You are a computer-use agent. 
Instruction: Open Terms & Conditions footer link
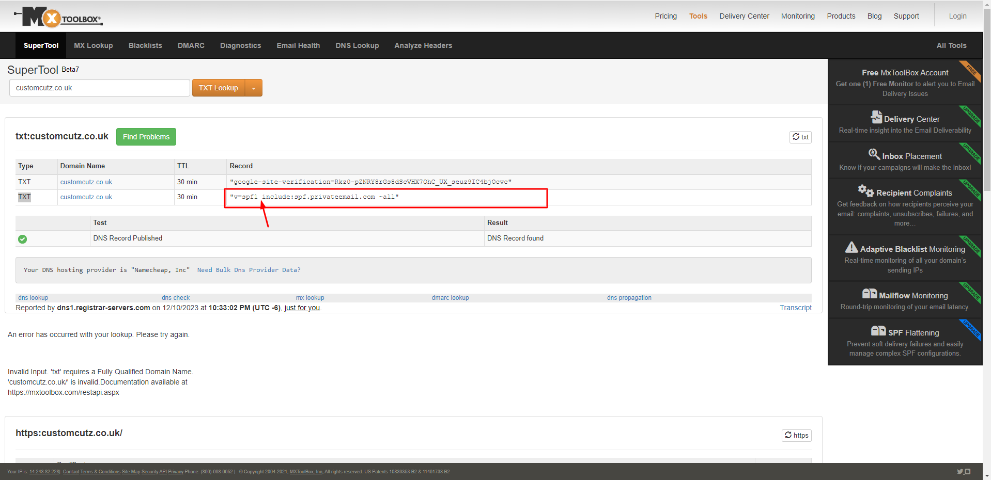[100, 472]
